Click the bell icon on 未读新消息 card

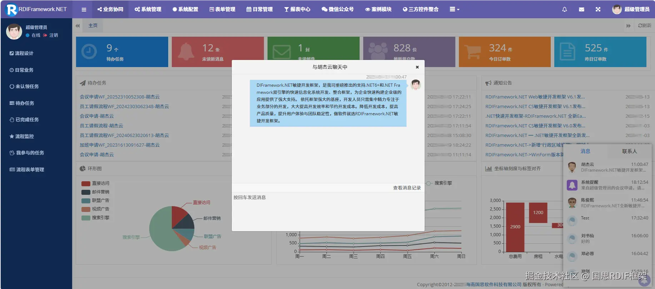[x=186, y=52]
